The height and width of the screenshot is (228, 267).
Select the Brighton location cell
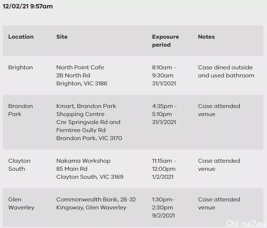20,67
